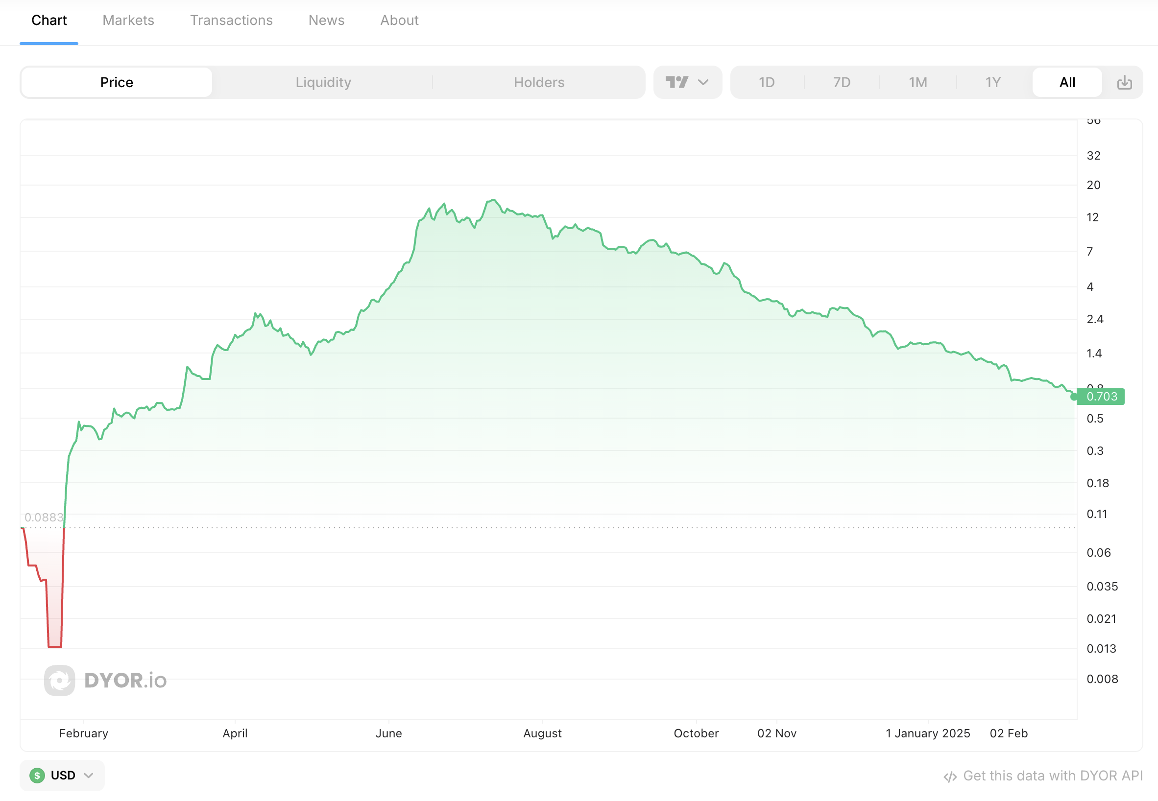This screenshot has width=1158, height=801.
Task: Show the Price chart view
Action: 117,82
